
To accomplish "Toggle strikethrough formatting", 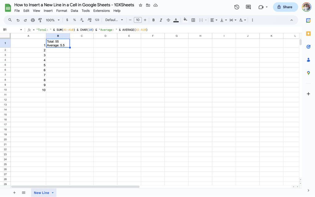I will (x=168, y=20).
